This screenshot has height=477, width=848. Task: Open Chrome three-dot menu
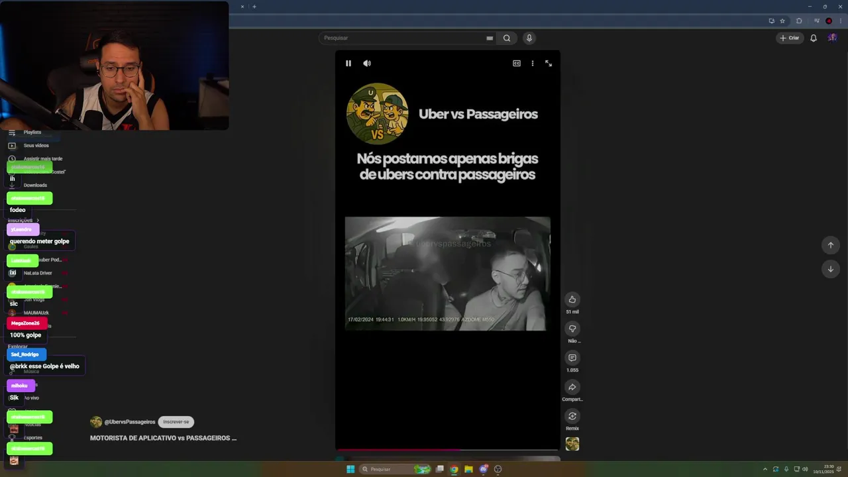click(840, 21)
